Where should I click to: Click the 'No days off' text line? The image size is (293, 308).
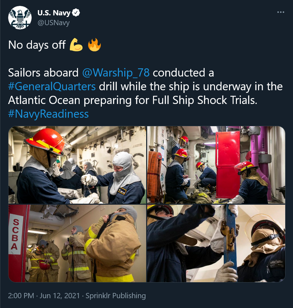point(37,45)
